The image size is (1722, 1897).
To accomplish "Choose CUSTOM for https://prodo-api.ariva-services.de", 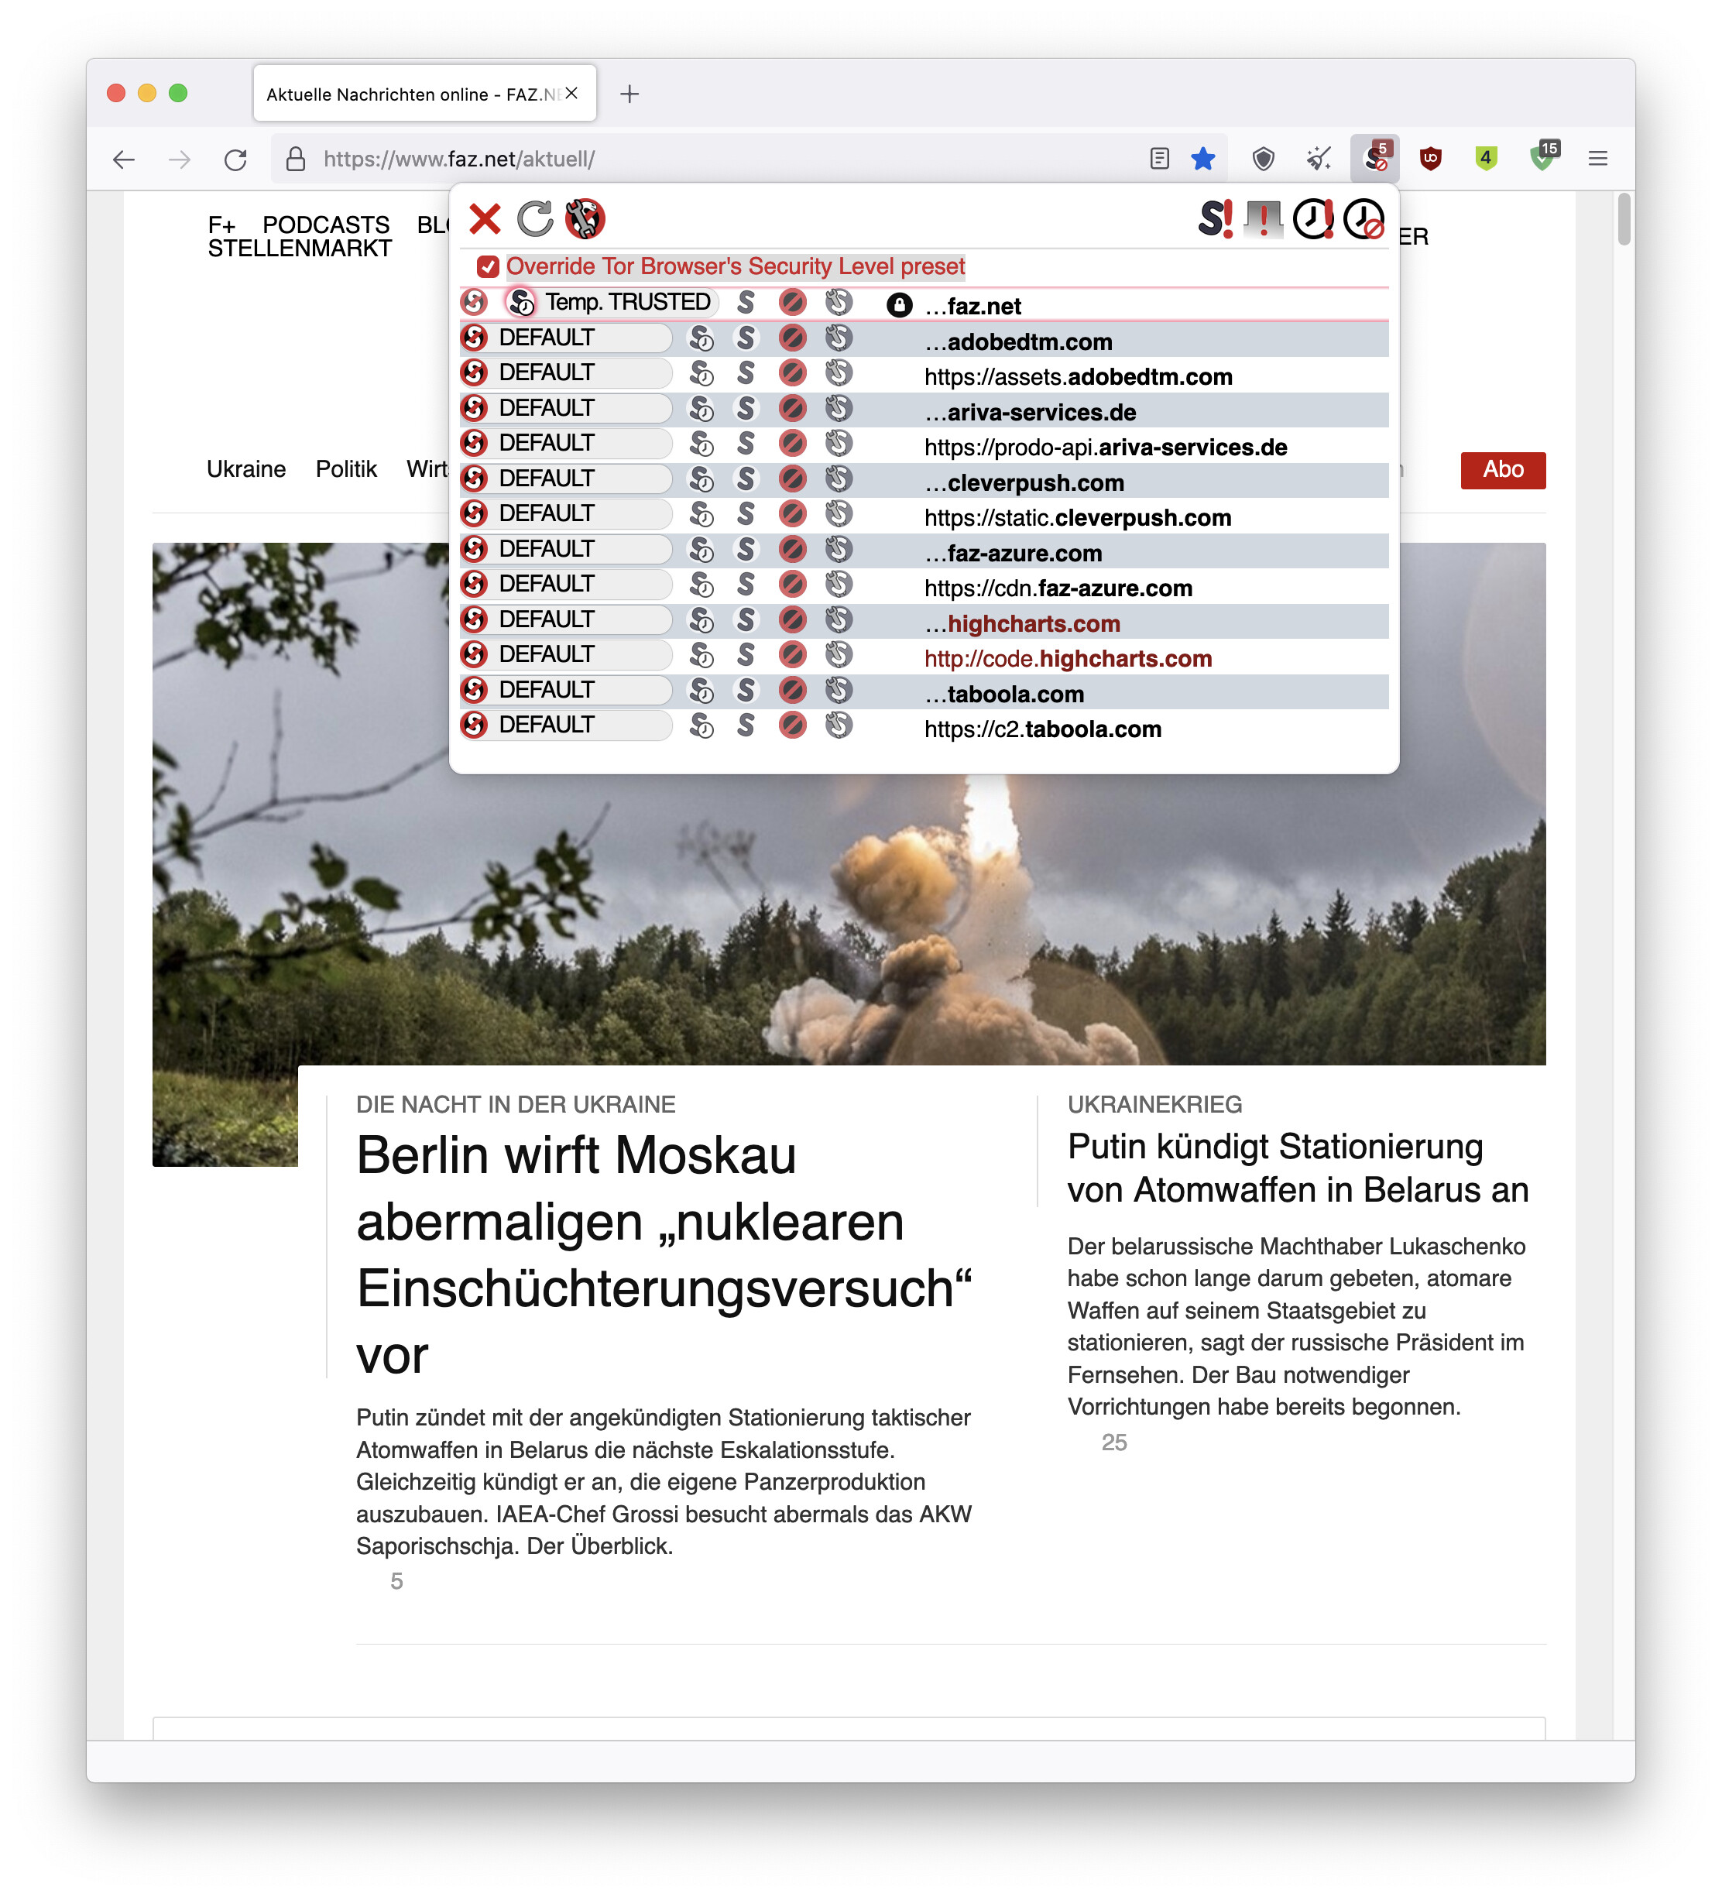I will pos(839,443).
